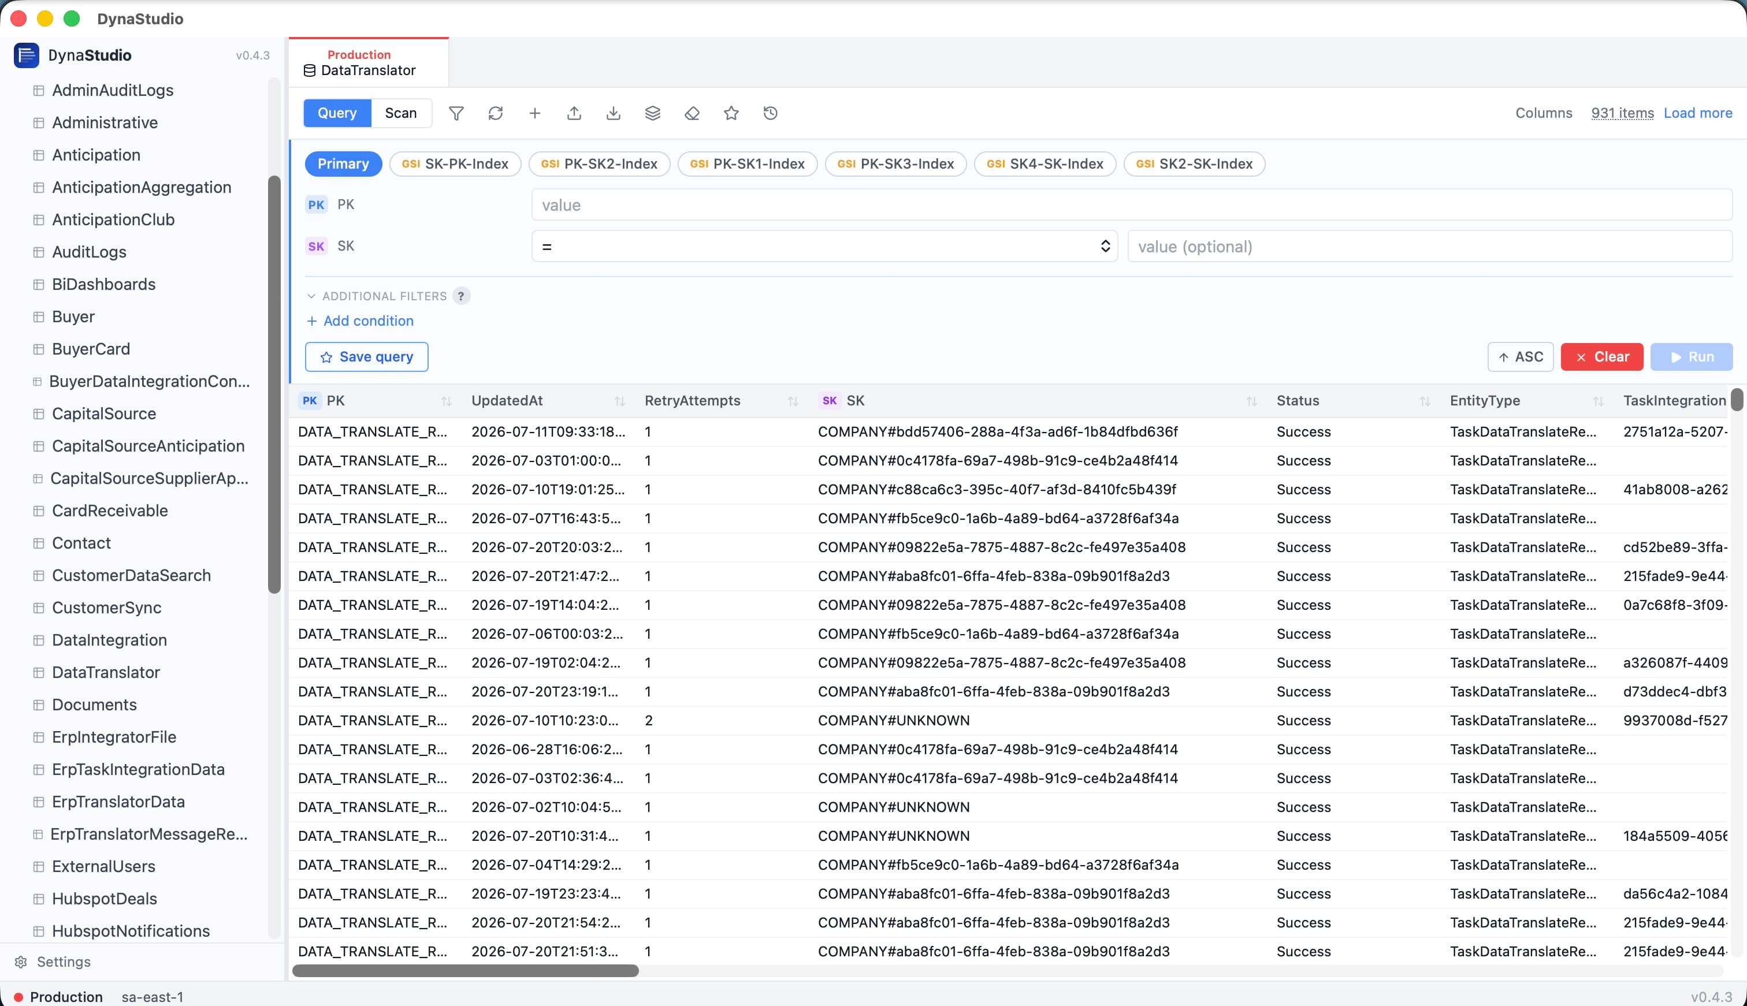Open the AuditLogs table in sidebar

point(89,252)
